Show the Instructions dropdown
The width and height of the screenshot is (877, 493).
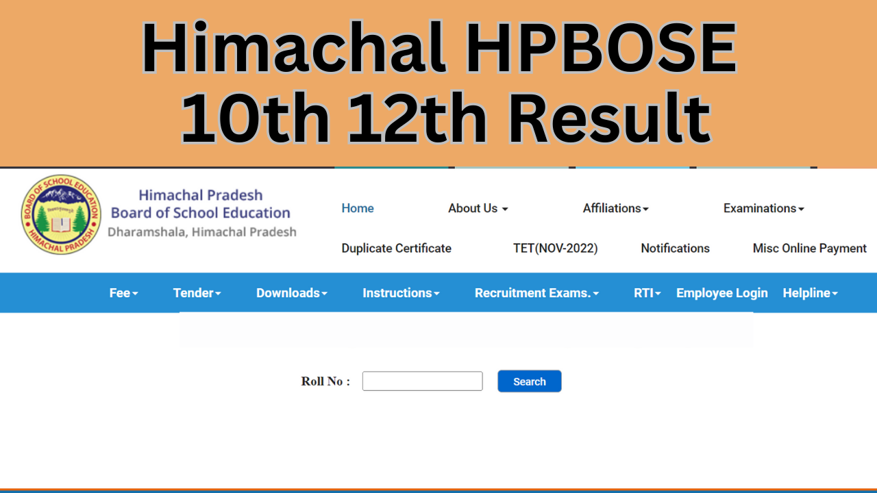pyautogui.click(x=401, y=293)
